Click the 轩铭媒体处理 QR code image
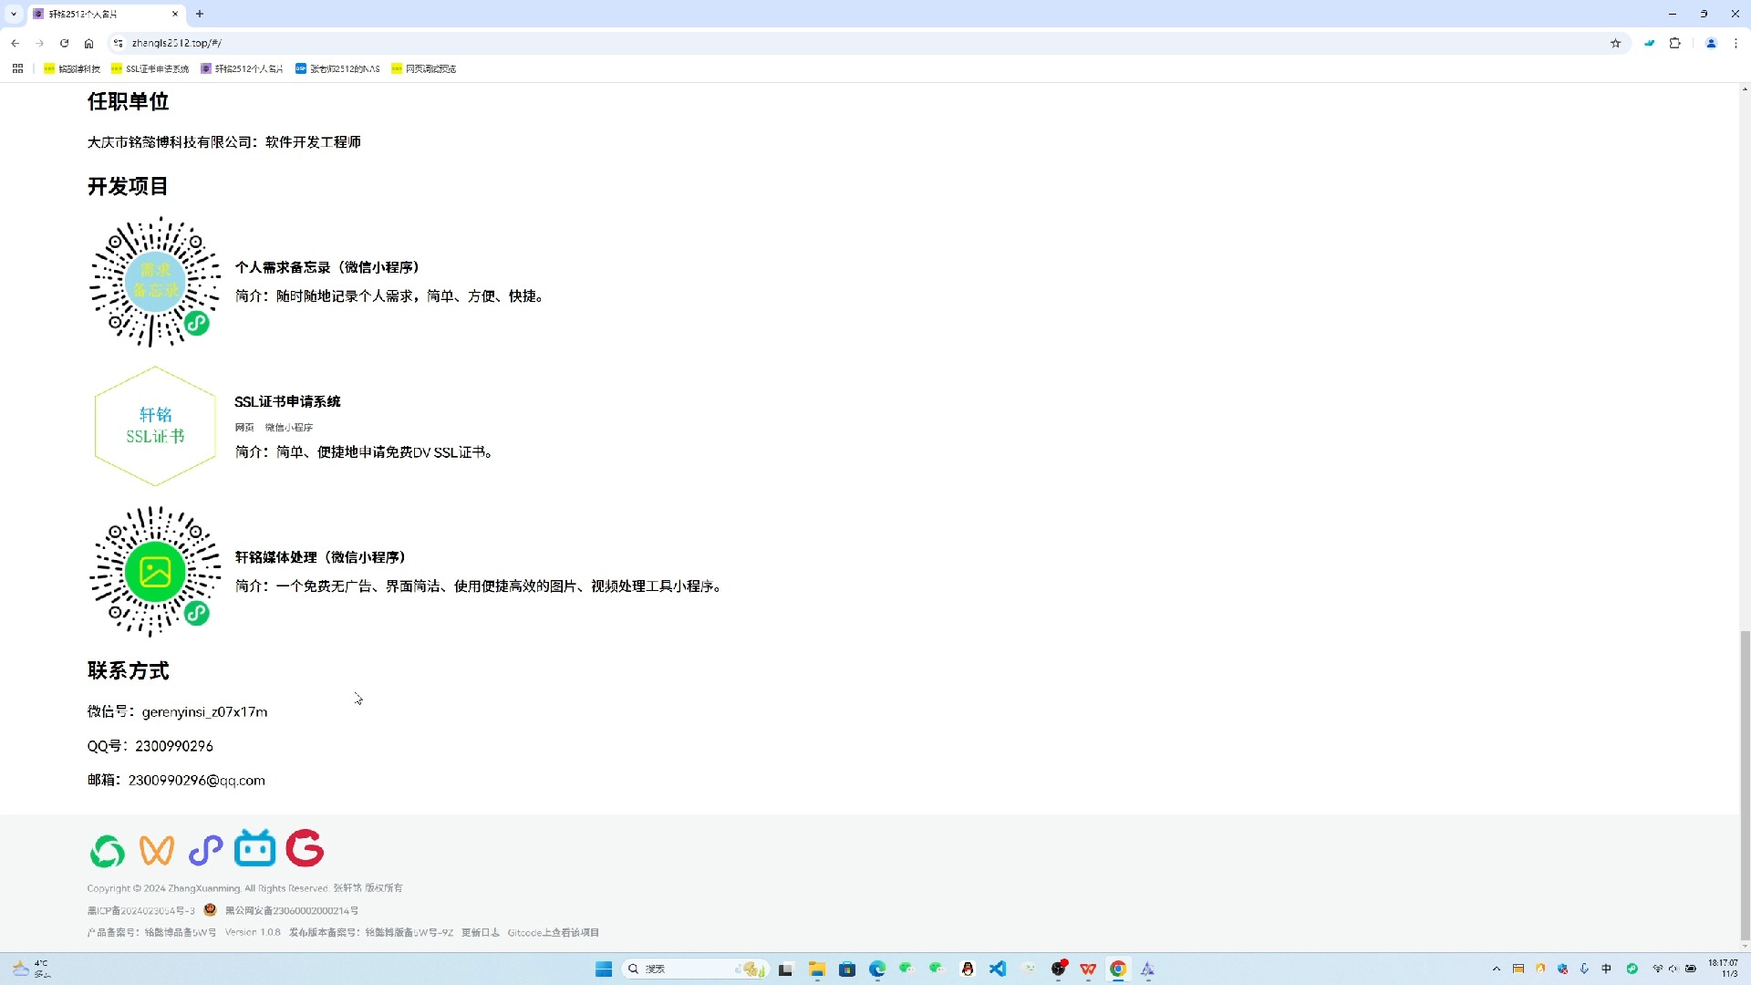This screenshot has width=1751, height=985. pos(154,572)
